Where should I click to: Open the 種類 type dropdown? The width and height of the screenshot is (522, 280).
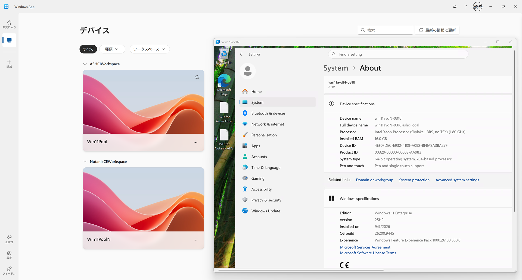(x=112, y=49)
